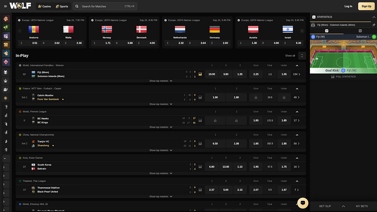Switch to the Casino tab
The width and height of the screenshot is (377, 212).
point(45,6)
